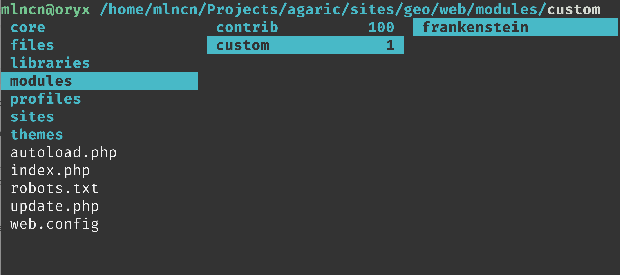Screen dimensions: 620x275
Task: Click the update.php file
Action: (x=54, y=206)
